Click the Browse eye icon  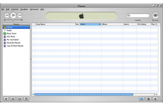(x=156, y=15)
